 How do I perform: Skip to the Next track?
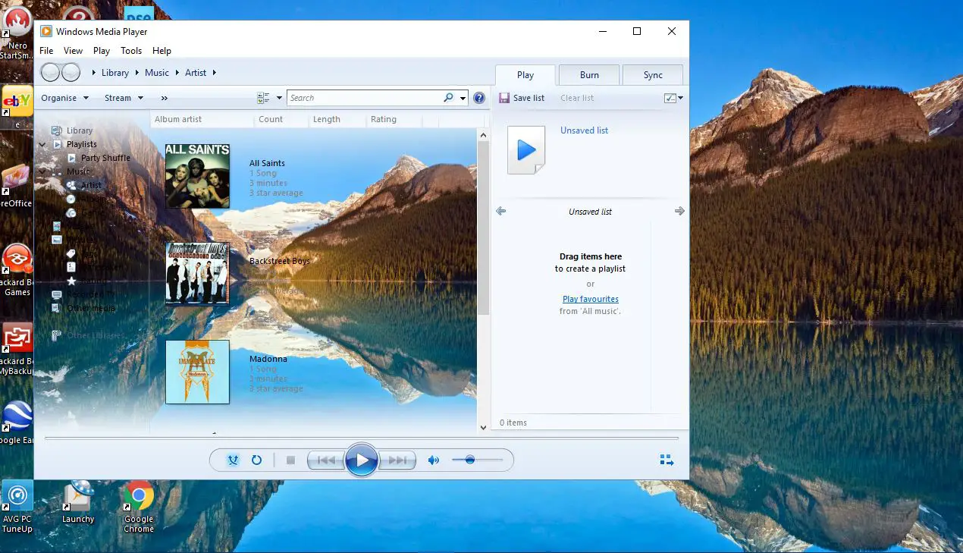click(397, 460)
